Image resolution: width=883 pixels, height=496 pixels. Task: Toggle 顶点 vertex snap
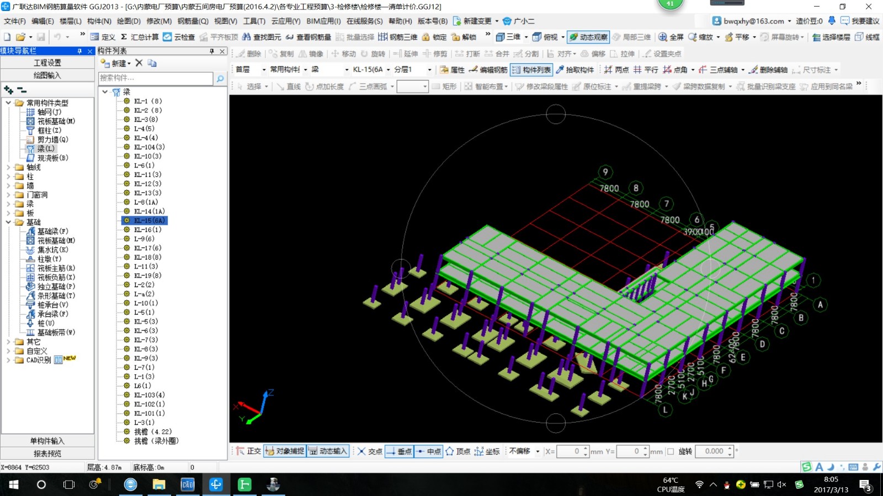(x=458, y=451)
